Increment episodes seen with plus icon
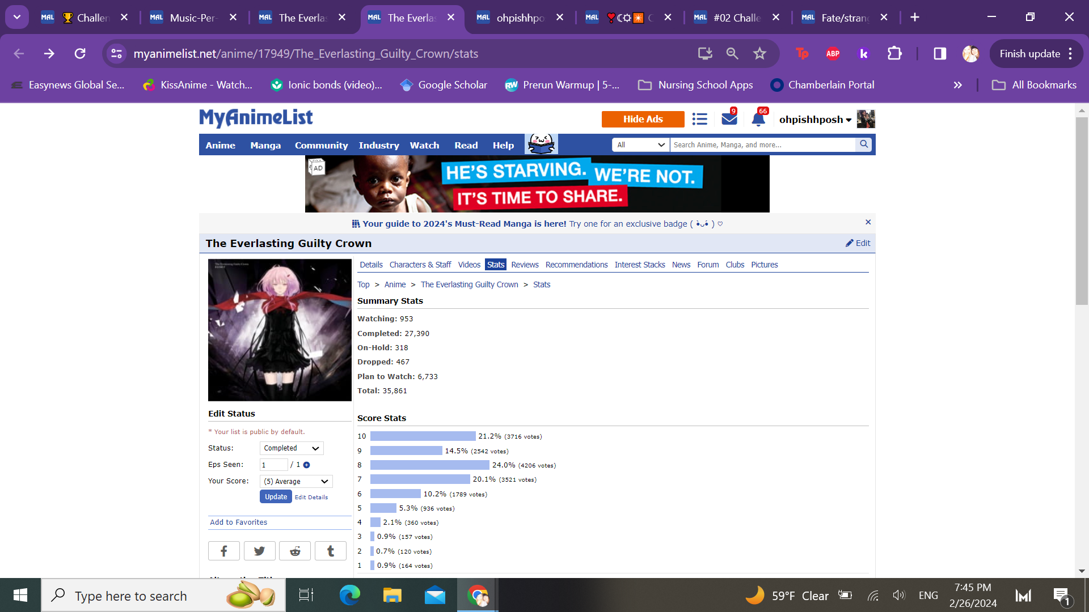The height and width of the screenshot is (612, 1089). click(306, 465)
